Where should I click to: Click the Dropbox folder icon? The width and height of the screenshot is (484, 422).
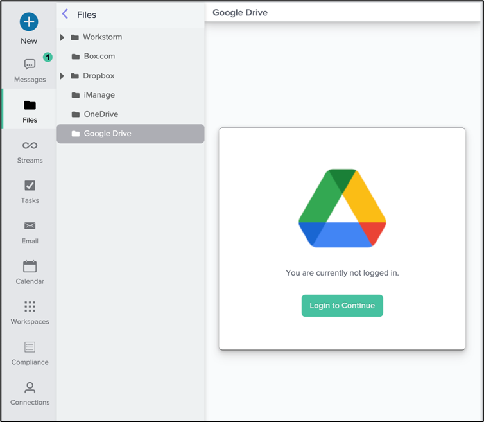pyautogui.click(x=74, y=76)
